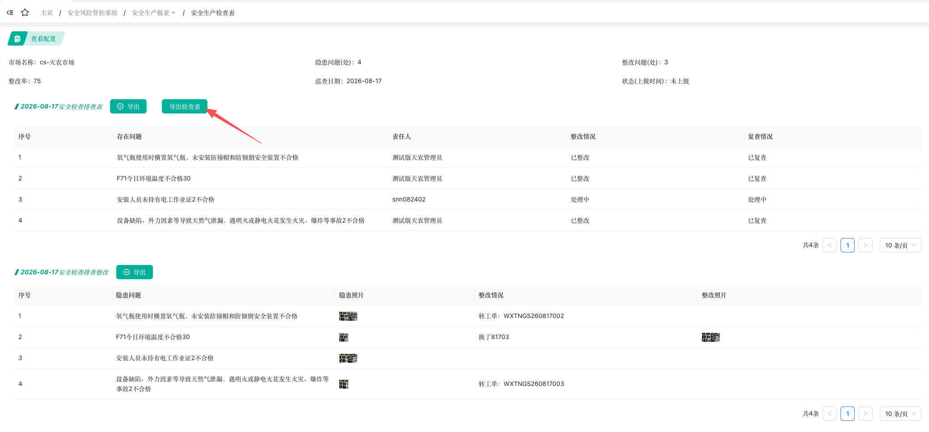929x432 pixels.
Task: Go to next page in lower table
Action: click(x=866, y=414)
